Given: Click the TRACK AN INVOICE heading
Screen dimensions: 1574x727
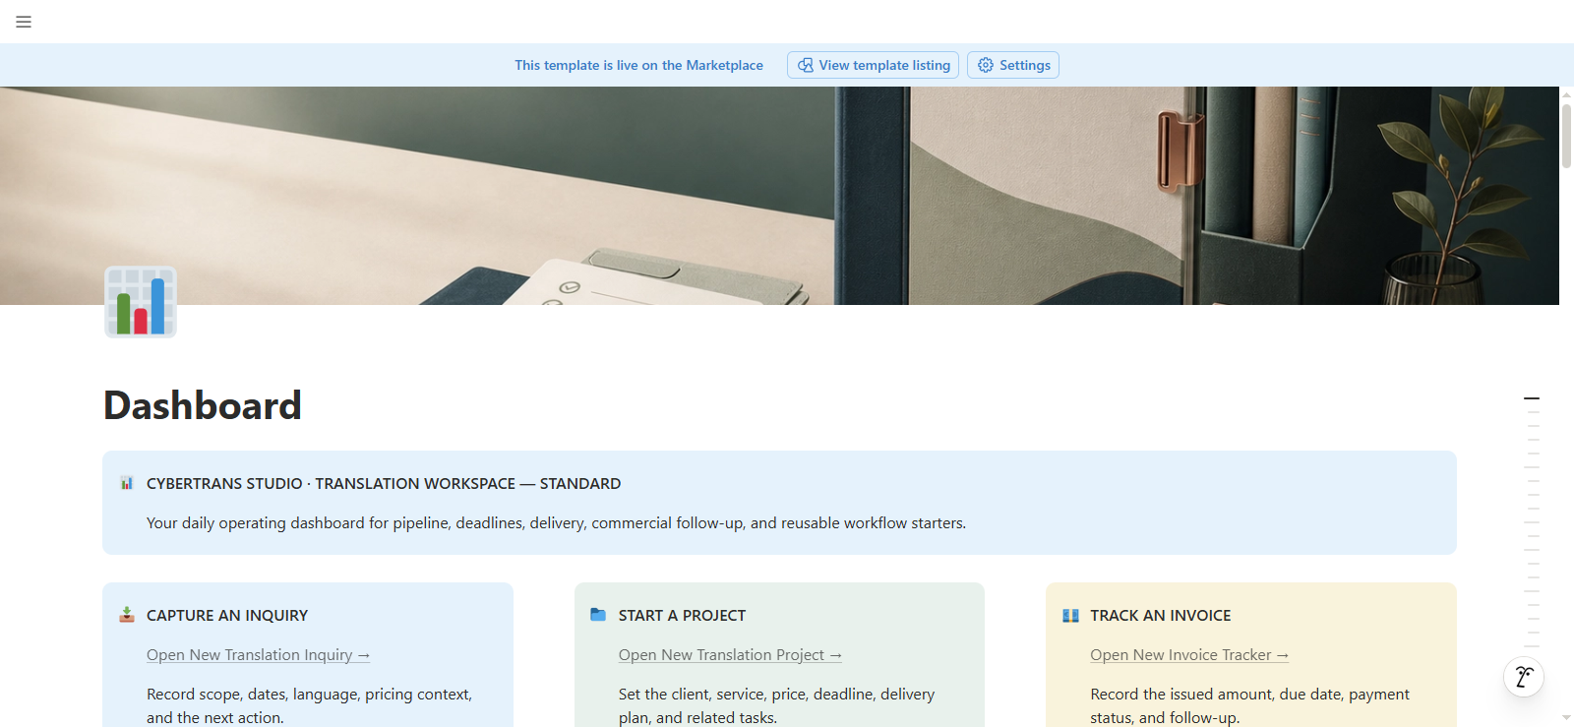Looking at the screenshot, I should tap(1160, 616).
